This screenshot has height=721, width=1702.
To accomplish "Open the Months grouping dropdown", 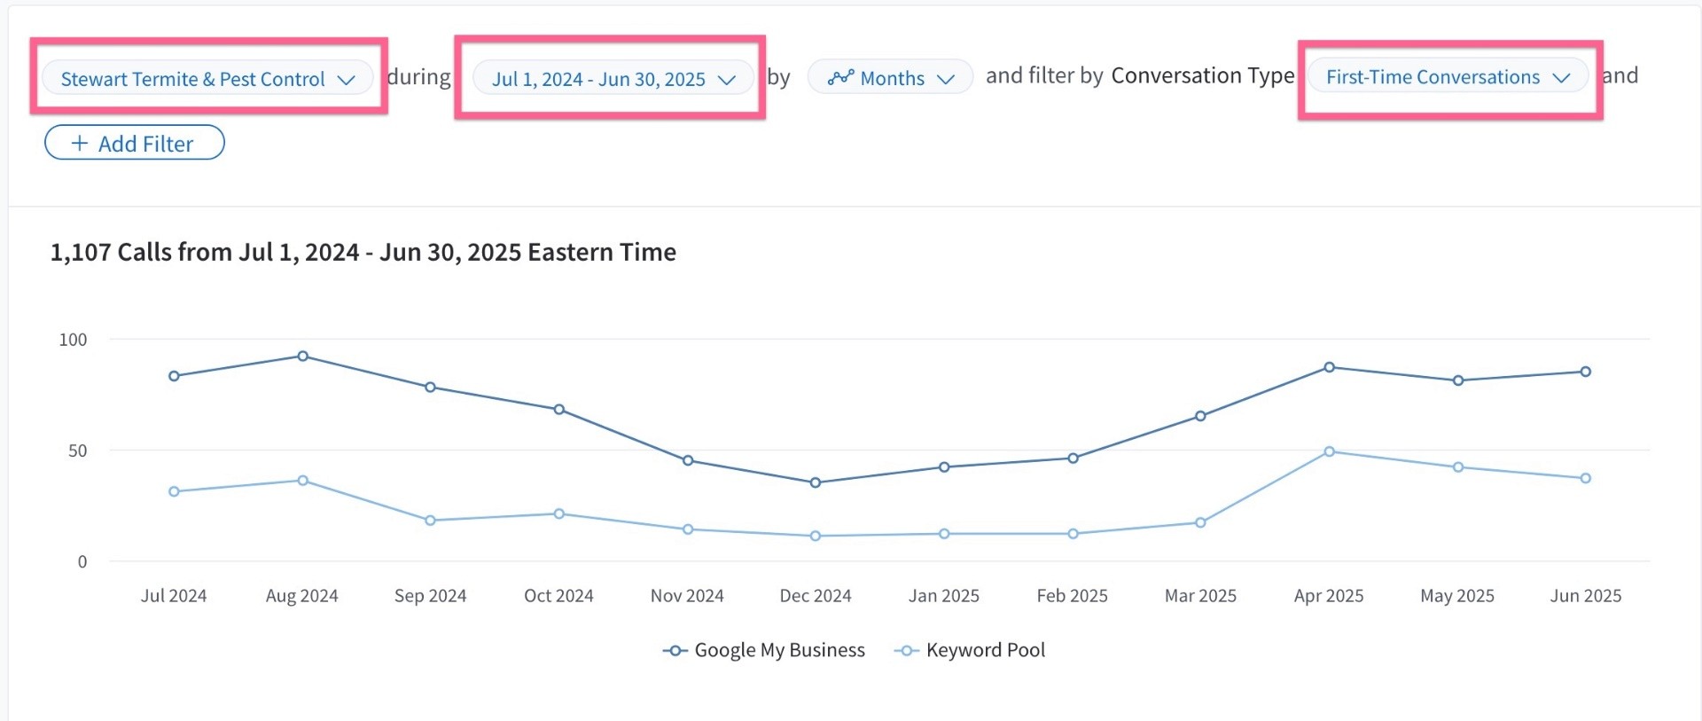I will [x=890, y=77].
